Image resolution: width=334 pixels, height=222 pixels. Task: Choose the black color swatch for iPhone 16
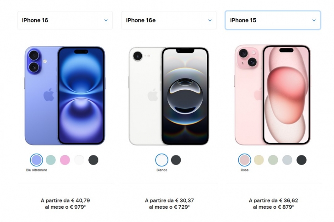[x=93, y=160]
